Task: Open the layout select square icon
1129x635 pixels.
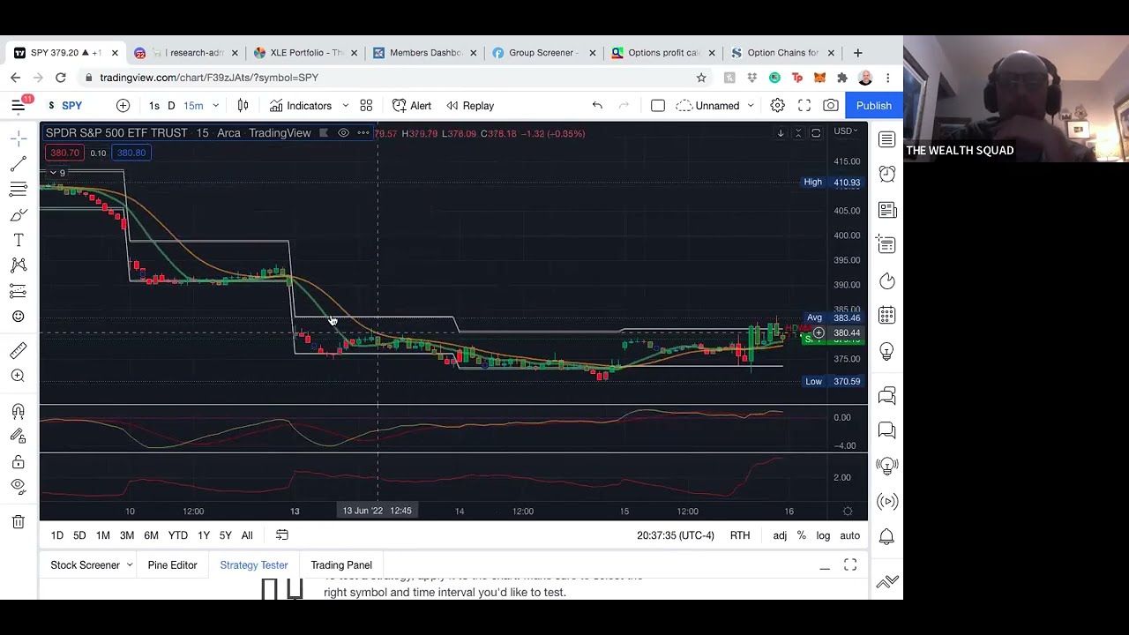Action: 657,106
